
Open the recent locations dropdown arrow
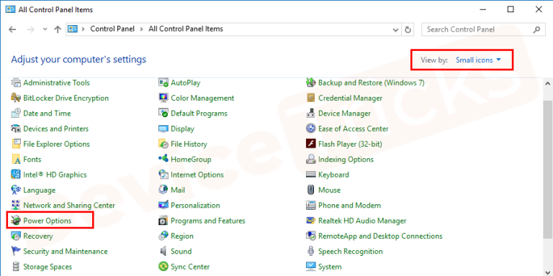coord(45,29)
